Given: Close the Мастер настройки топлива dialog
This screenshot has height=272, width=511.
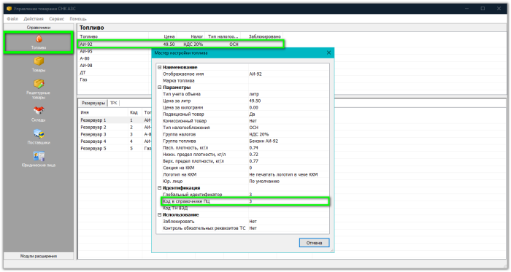Looking at the screenshot, I should coord(328,53).
